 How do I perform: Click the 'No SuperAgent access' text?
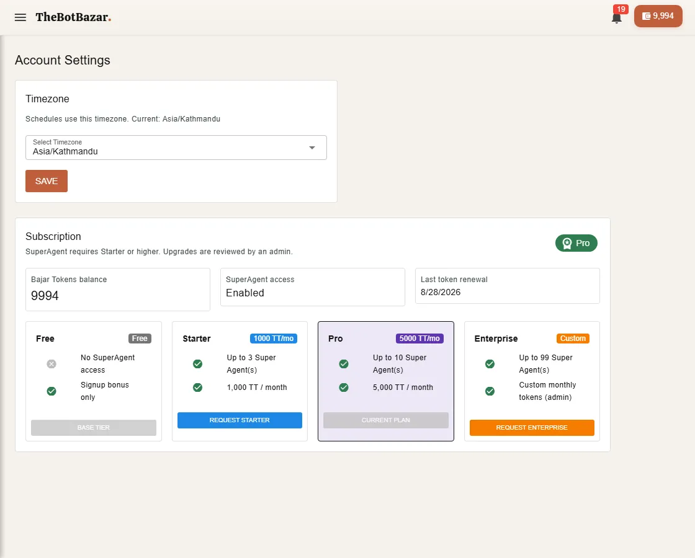click(x=108, y=363)
